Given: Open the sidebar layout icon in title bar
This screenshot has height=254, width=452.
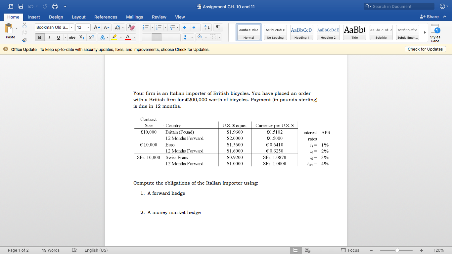Looking at the screenshot, I should click(10, 6).
